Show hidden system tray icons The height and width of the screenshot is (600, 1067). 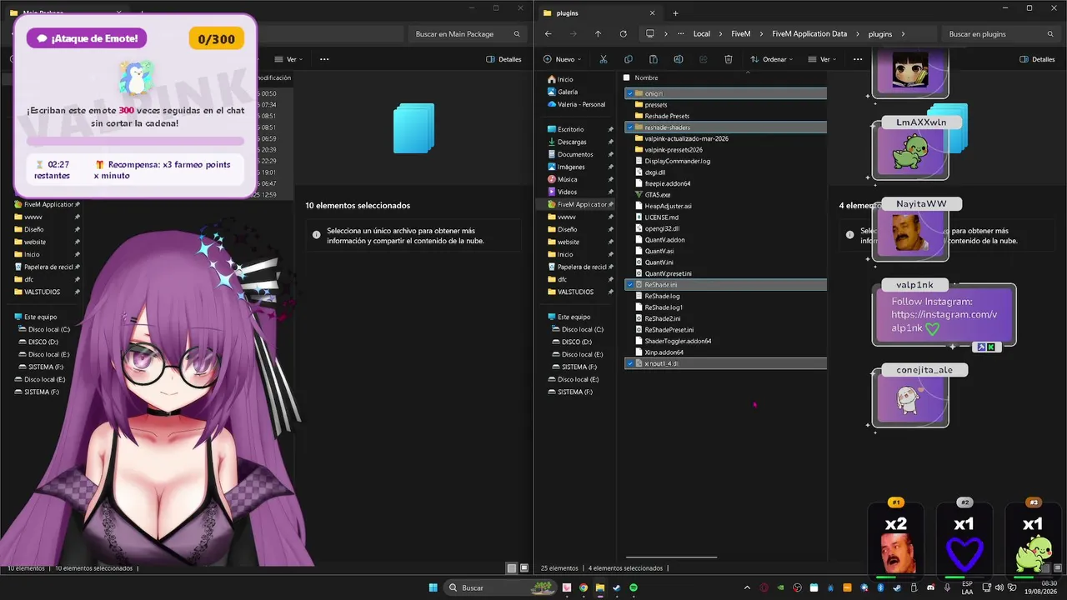(747, 587)
